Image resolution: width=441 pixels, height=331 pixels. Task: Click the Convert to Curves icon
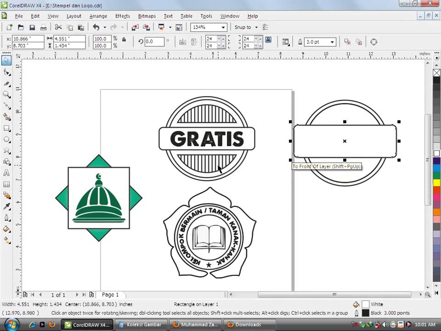pos(374,42)
